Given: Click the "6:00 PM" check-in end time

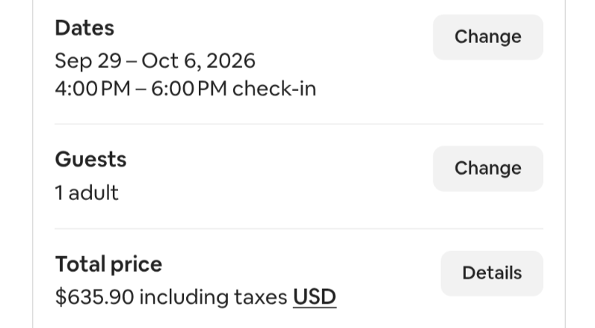Looking at the screenshot, I should pos(189,89).
